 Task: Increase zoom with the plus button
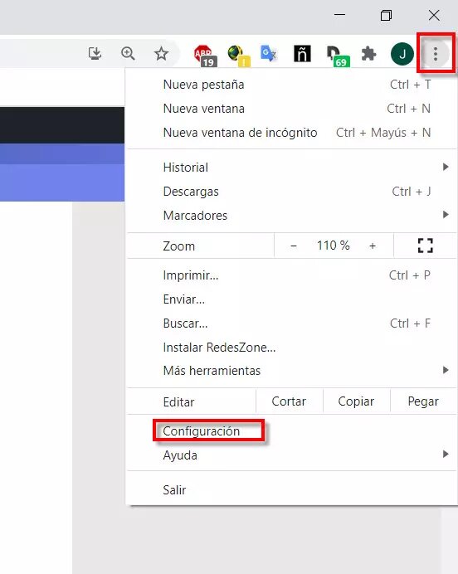(373, 246)
